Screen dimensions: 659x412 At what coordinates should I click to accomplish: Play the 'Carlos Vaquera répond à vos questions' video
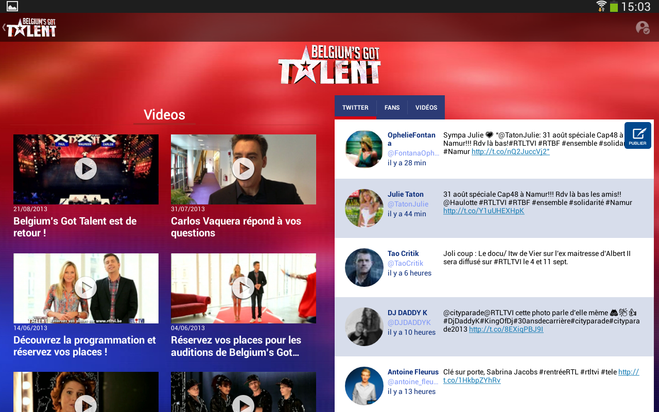(243, 169)
